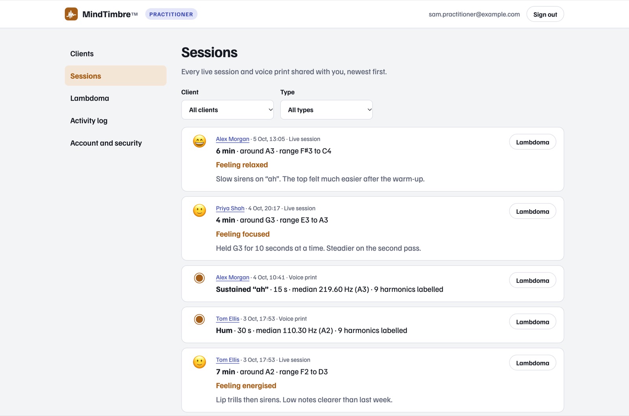The image size is (629, 416).
Task: Open Alex Morgan link on the voice print card
Action: click(232, 277)
